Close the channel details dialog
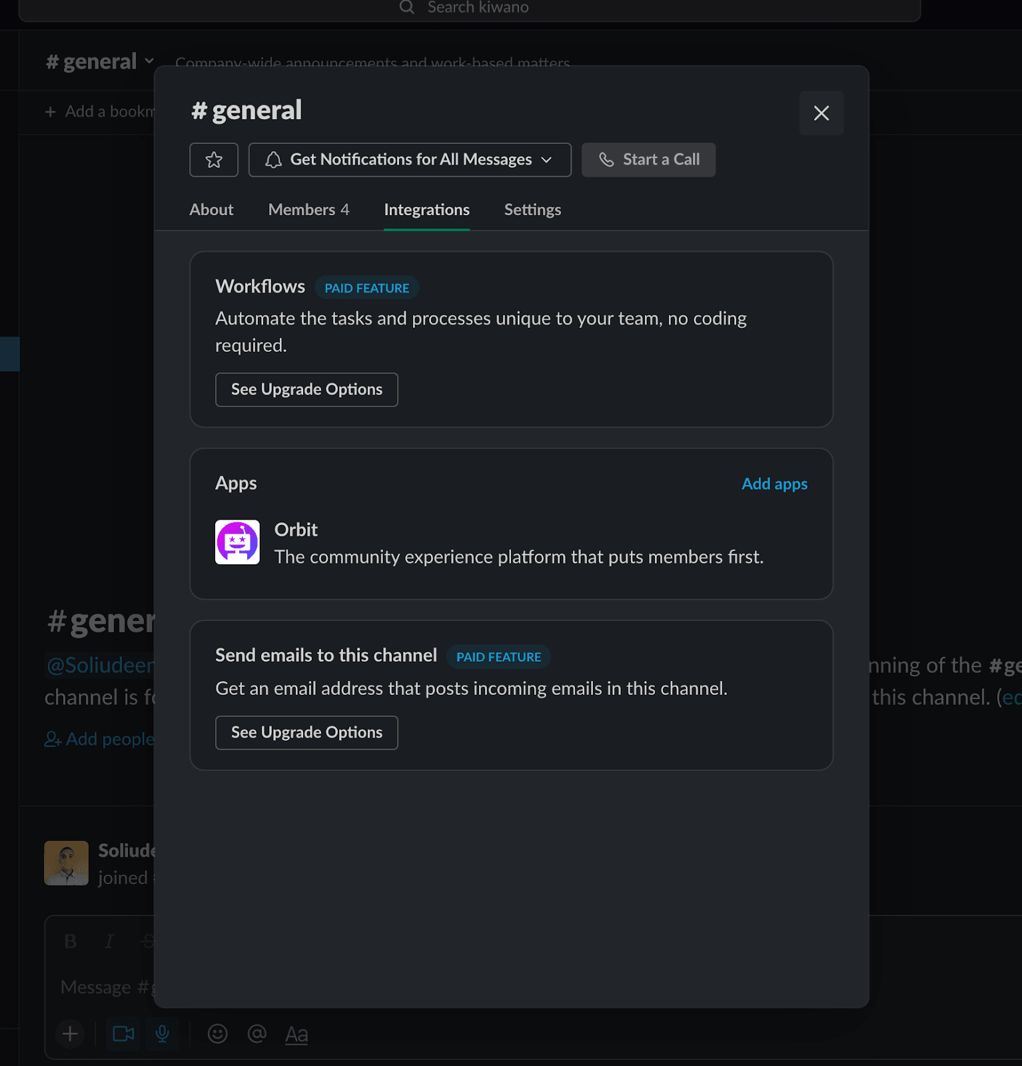Viewport: 1022px width, 1066px height. [x=821, y=113]
